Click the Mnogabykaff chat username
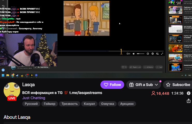This screenshot has width=192, height=124. [7, 22]
